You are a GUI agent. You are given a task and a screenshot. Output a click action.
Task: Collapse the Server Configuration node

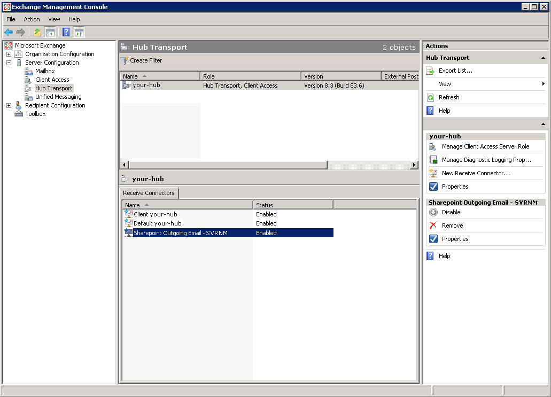pos(9,63)
